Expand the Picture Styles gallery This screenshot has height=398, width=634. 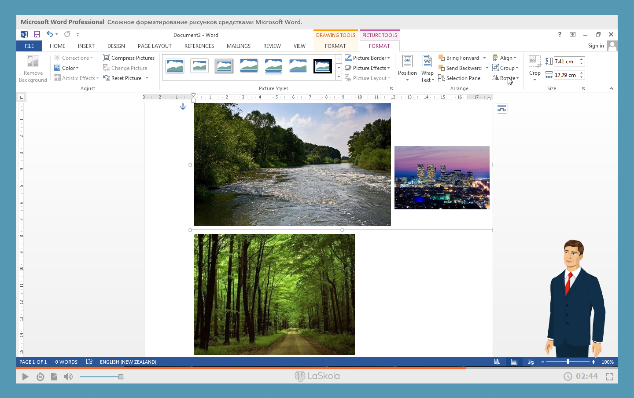(339, 77)
